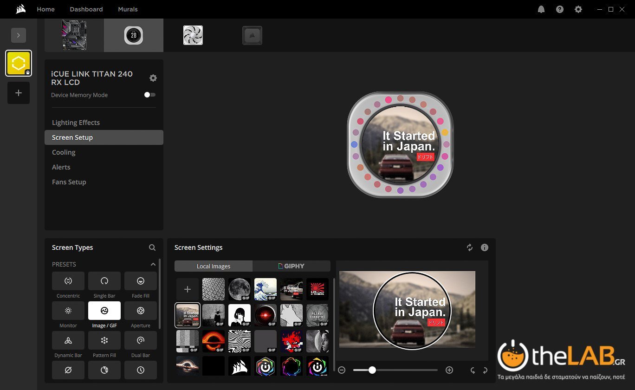The image size is (635, 390).
Task: Select the Dual Bar screen type
Action: (141, 340)
